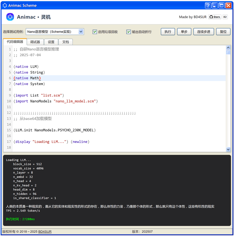Click the 连续步进 button

pyautogui.click(x=204, y=32)
